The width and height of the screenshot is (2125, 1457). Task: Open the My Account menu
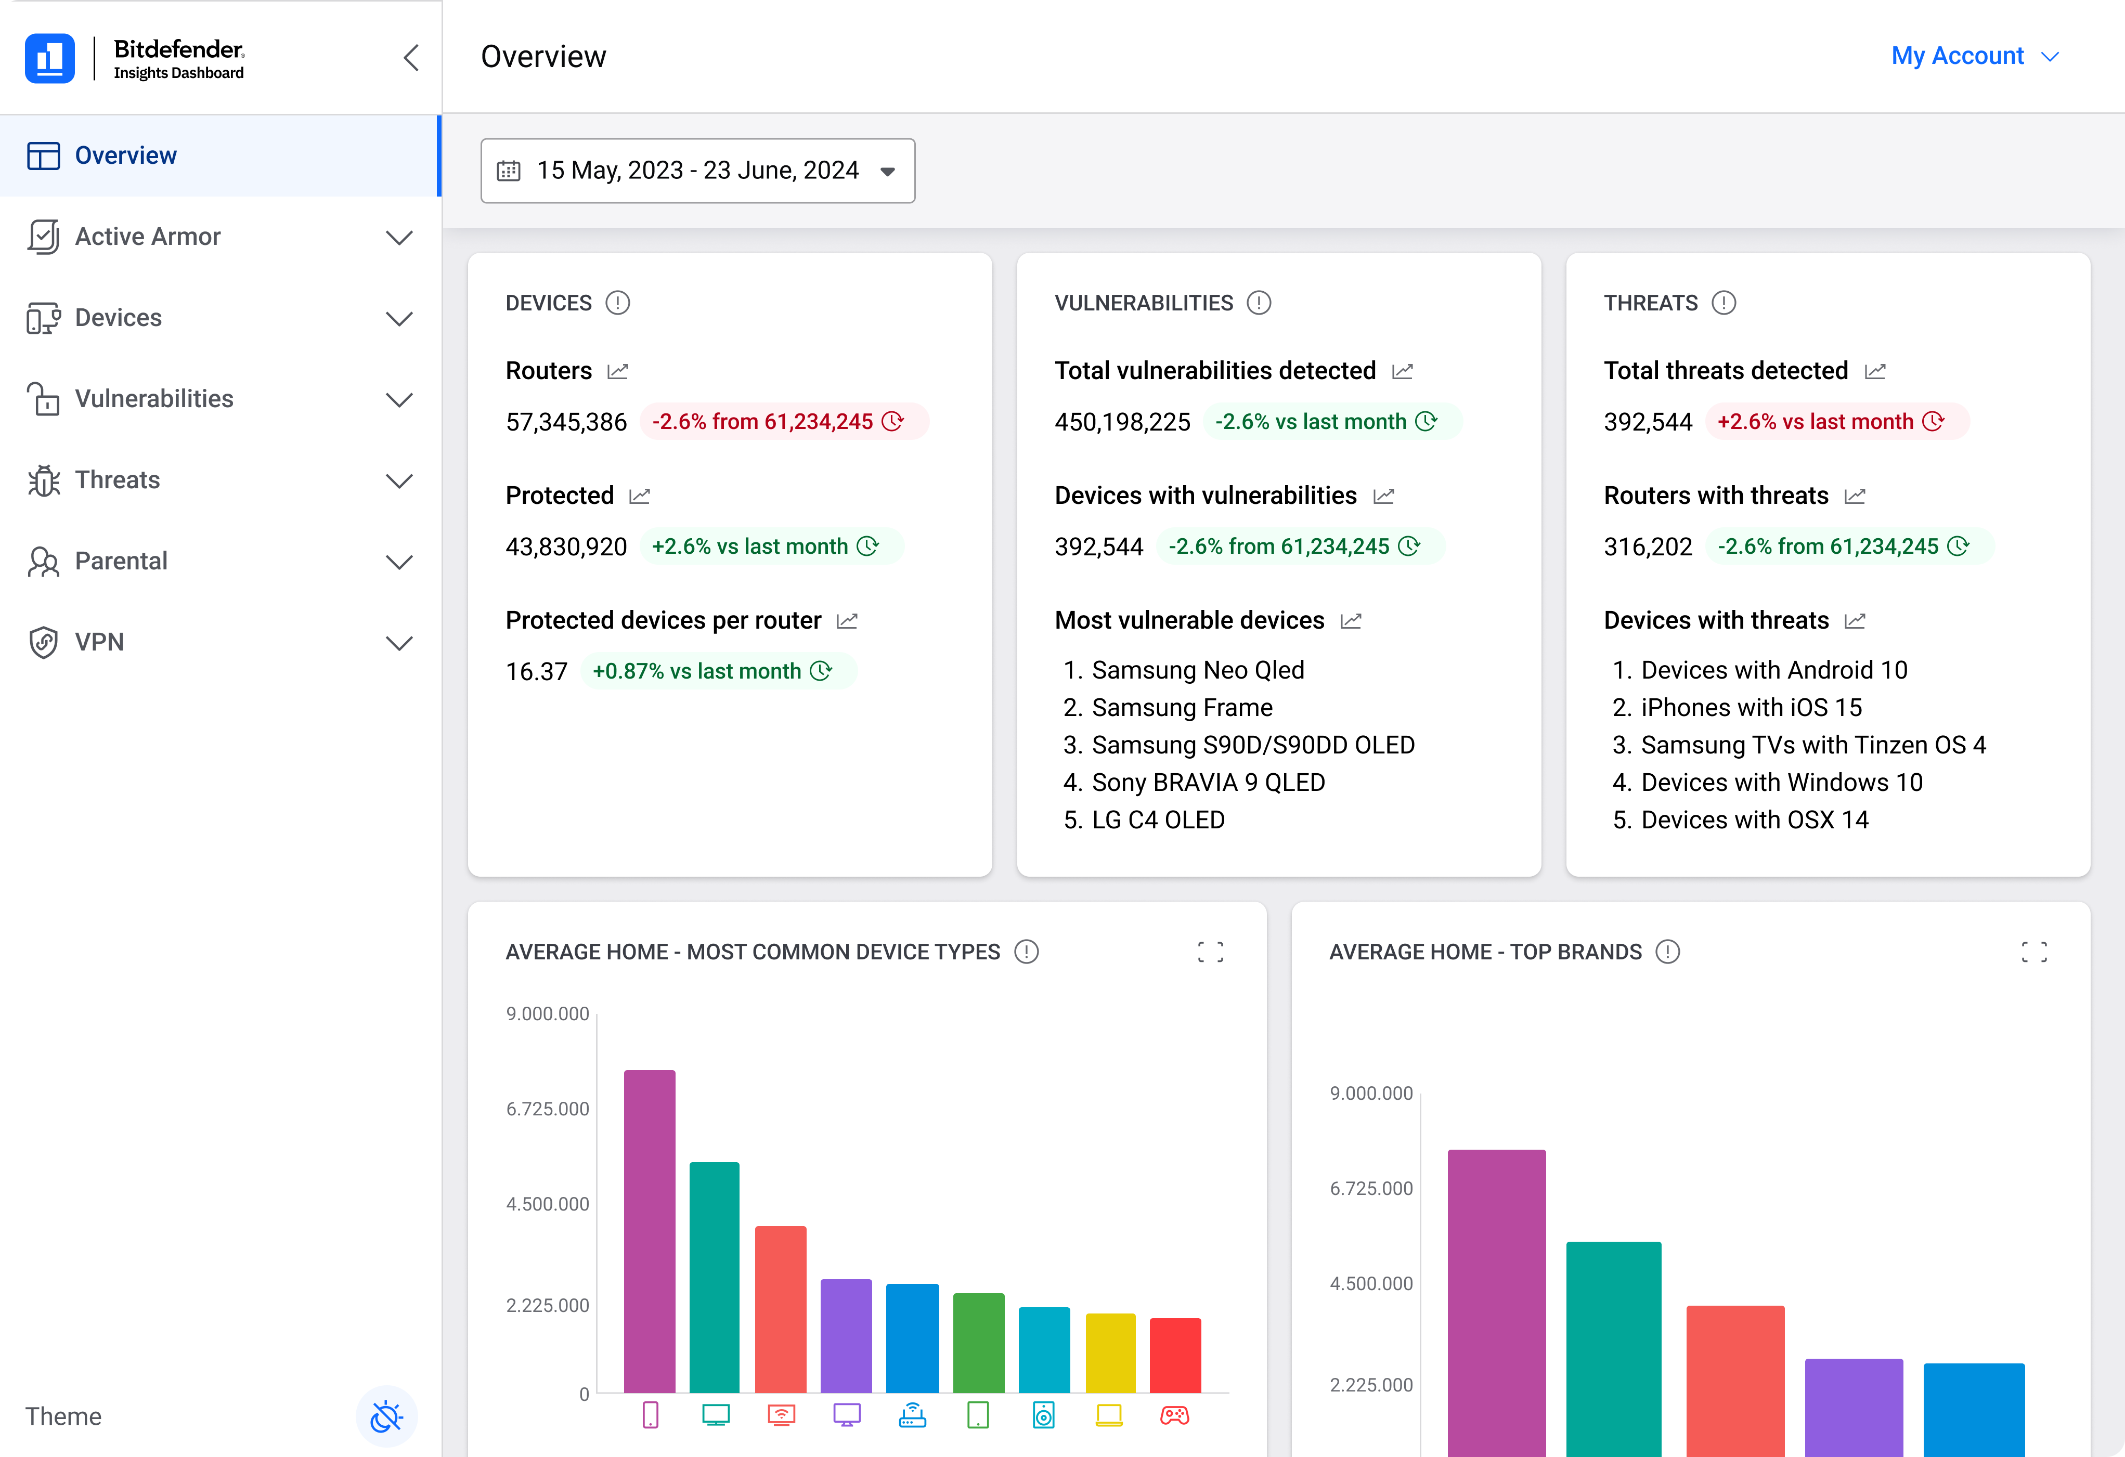(x=1975, y=56)
